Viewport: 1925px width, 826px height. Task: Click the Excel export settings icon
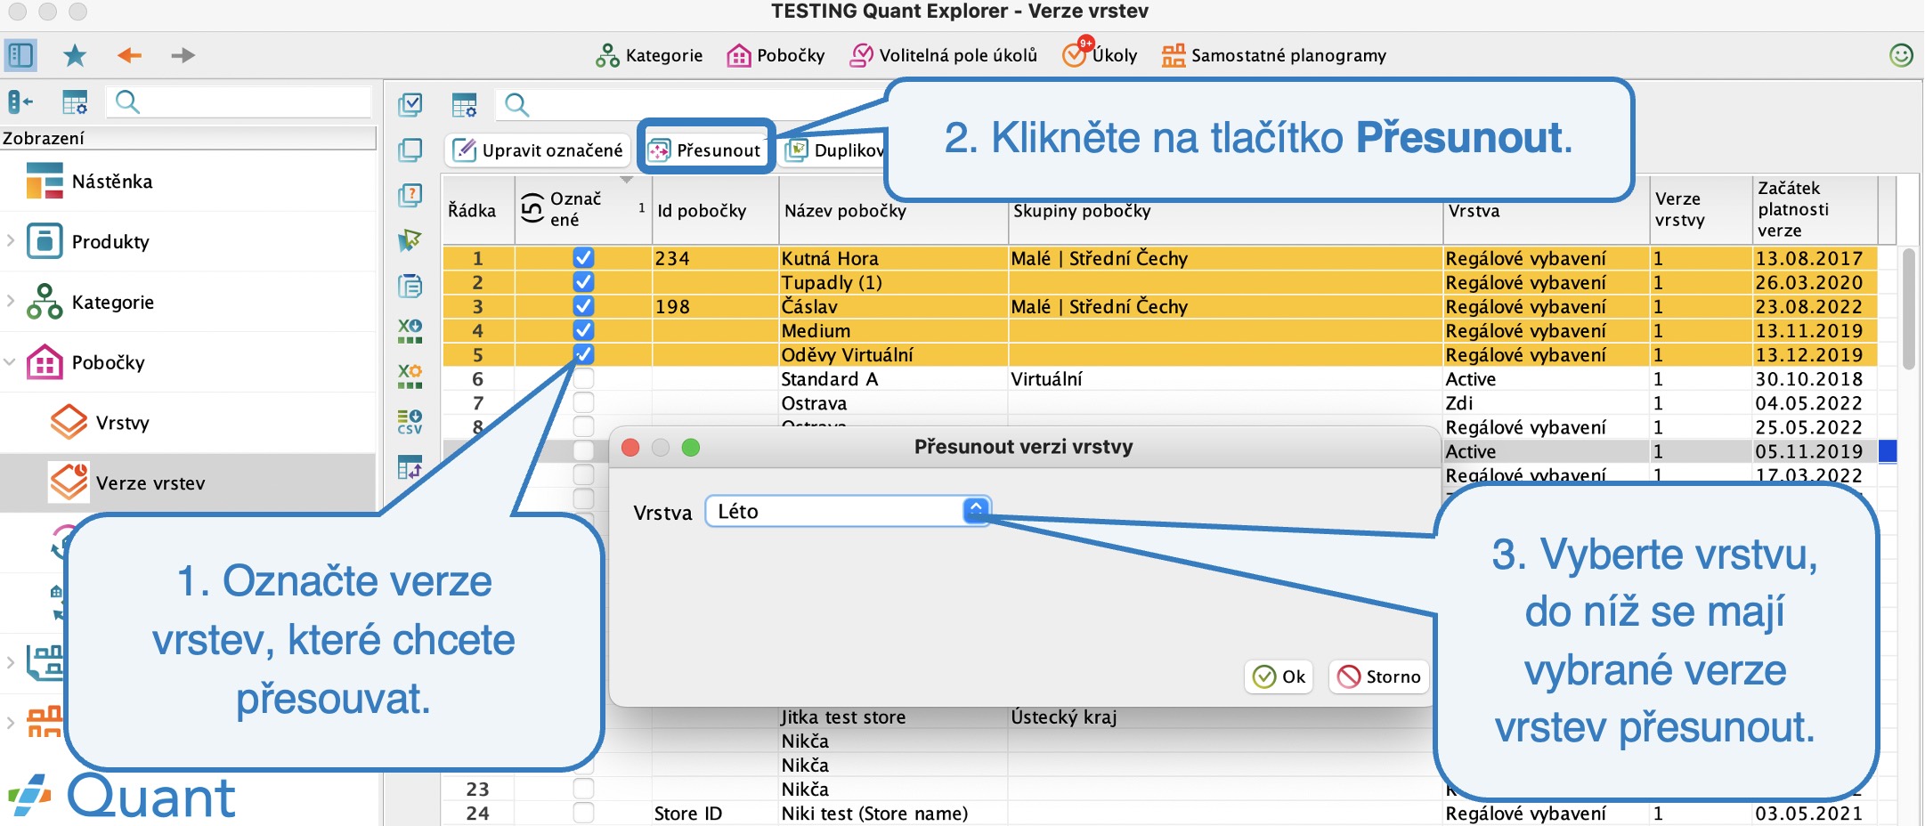(x=410, y=376)
